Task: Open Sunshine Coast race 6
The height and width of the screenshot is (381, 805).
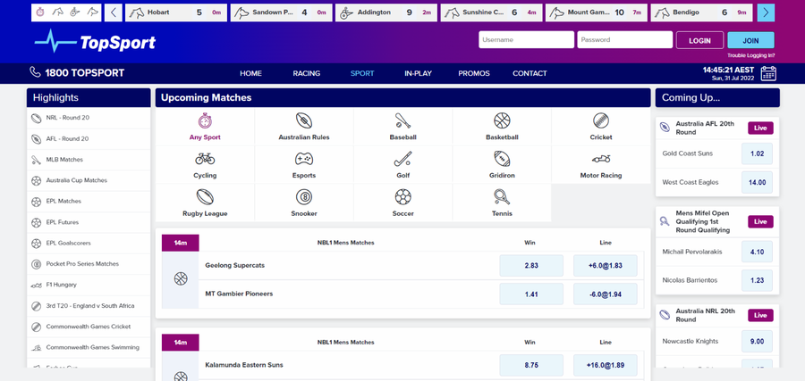Action: click(491, 12)
